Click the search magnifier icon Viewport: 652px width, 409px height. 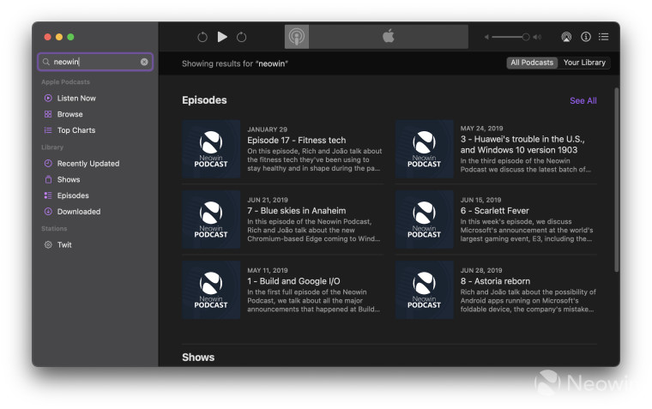pyautogui.click(x=46, y=62)
